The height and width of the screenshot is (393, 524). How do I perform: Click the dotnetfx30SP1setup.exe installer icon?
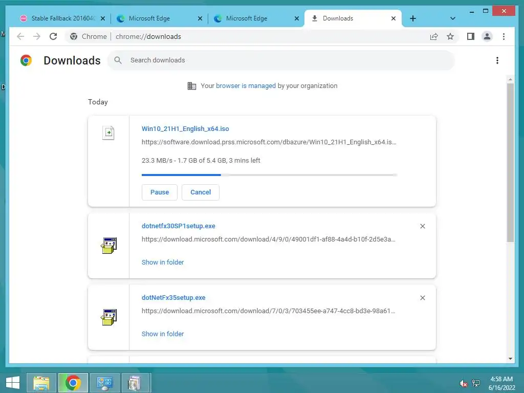(x=109, y=246)
